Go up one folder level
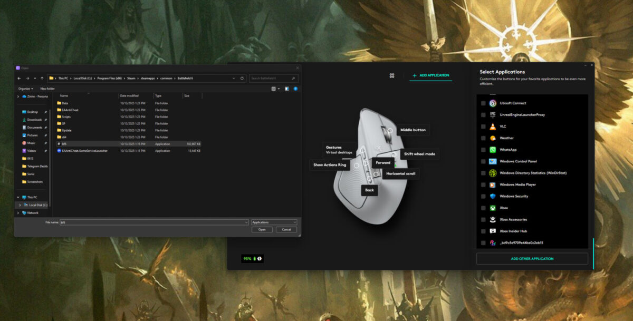The height and width of the screenshot is (321, 633). coord(42,78)
